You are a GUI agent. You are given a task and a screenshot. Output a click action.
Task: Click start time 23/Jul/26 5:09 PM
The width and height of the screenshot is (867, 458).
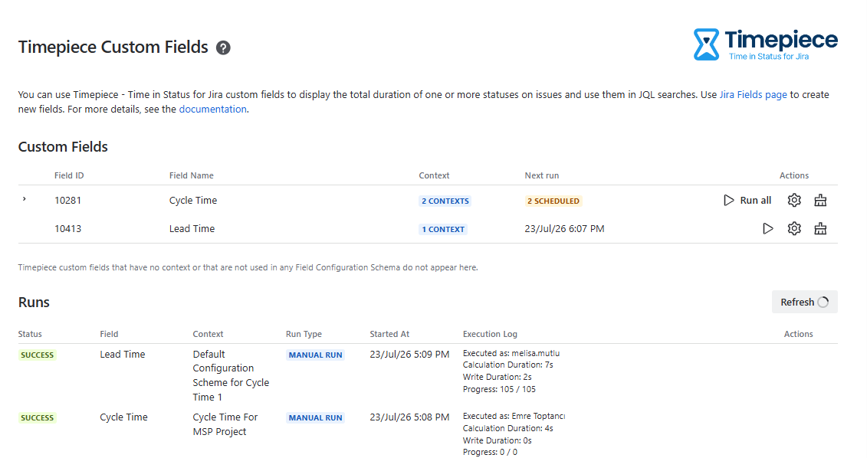click(x=409, y=355)
